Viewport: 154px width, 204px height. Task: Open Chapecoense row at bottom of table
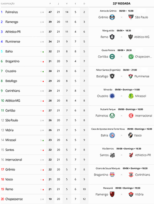[x=44, y=199]
